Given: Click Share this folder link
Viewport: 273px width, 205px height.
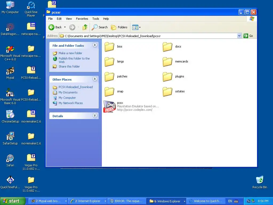Looking at the screenshot, I should click(69, 66).
